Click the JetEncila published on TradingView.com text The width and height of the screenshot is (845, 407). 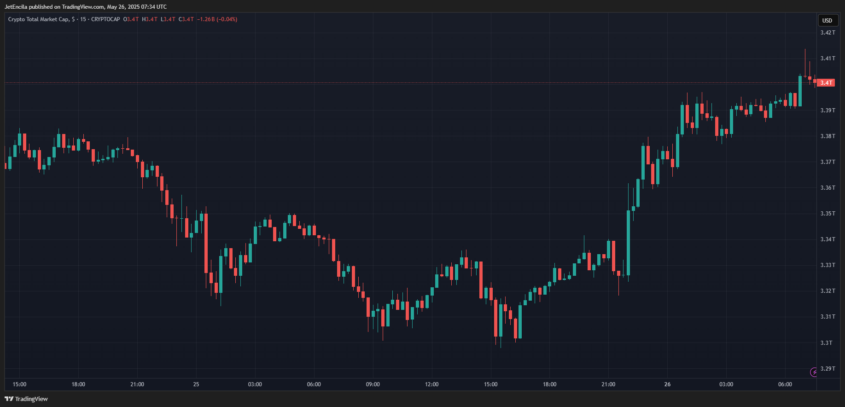86,7
